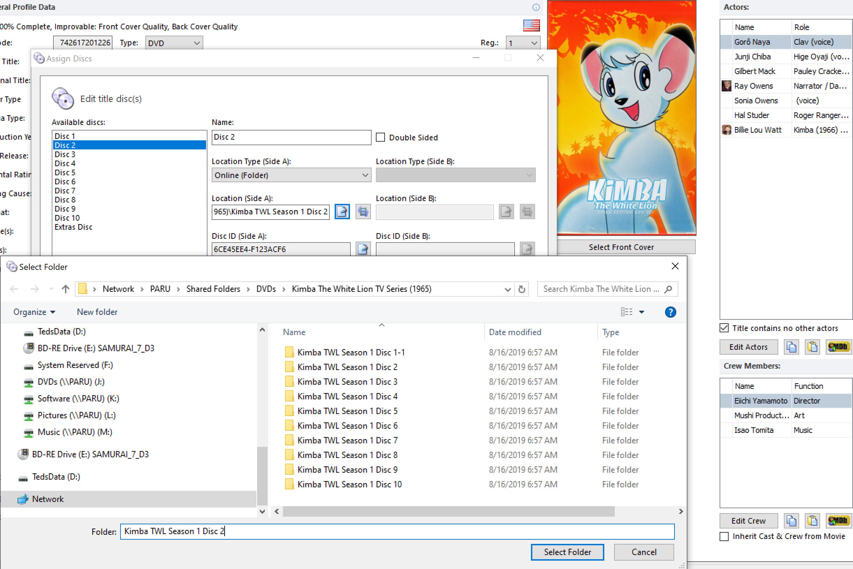Click the info icon in General Profile Data header
Screen dimensions: 853x569
(535, 7)
